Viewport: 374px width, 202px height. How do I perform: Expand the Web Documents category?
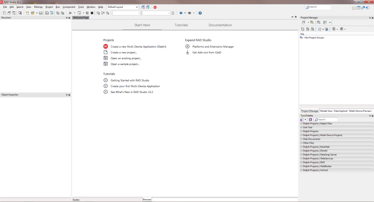(301, 139)
